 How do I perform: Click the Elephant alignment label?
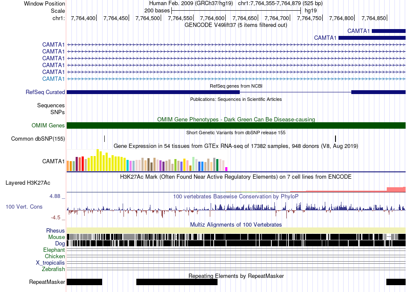coord(54,250)
